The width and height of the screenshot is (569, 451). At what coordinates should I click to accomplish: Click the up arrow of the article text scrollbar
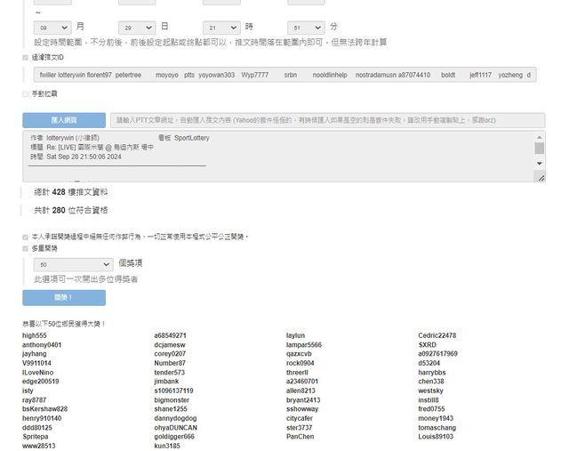click(539, 137)
